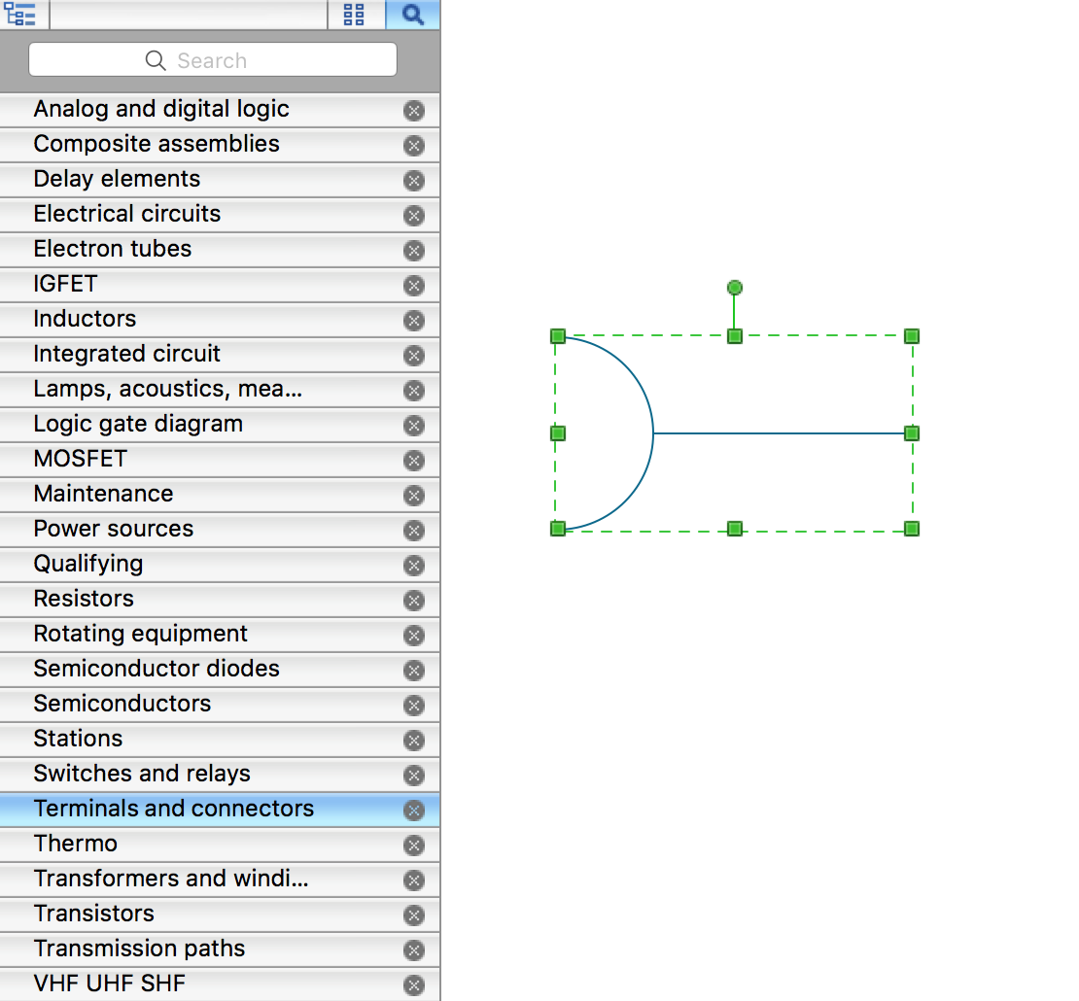The width and height of the screenshot is (1079, 1001).
Task: Open the Inductors library
Action: pos(220,320)
